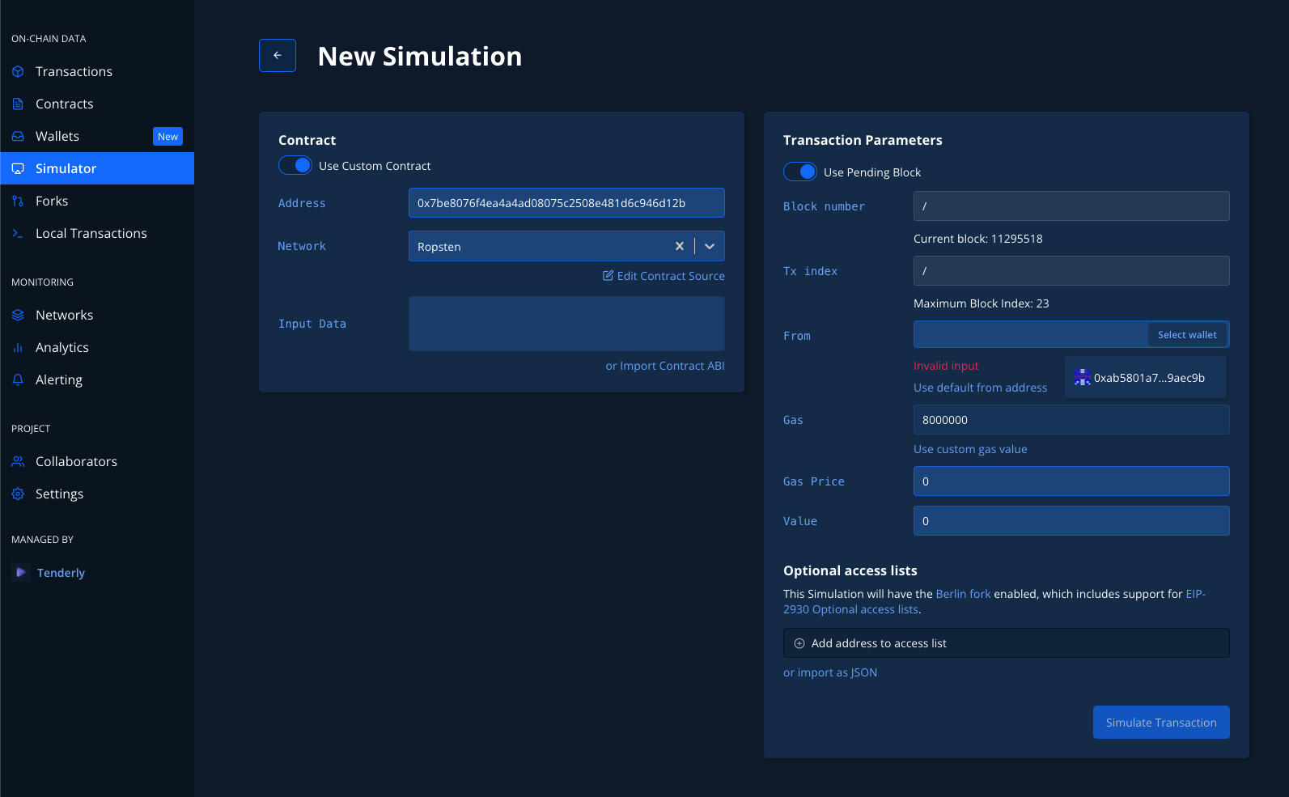This screenshot has height=797, width=1289.
Task: Click the Wallets icon in sidebar
Action: (x=18, y=136)
